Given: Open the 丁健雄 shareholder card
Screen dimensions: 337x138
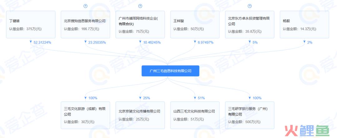Looking at the screenshot, I should [31, 25].
